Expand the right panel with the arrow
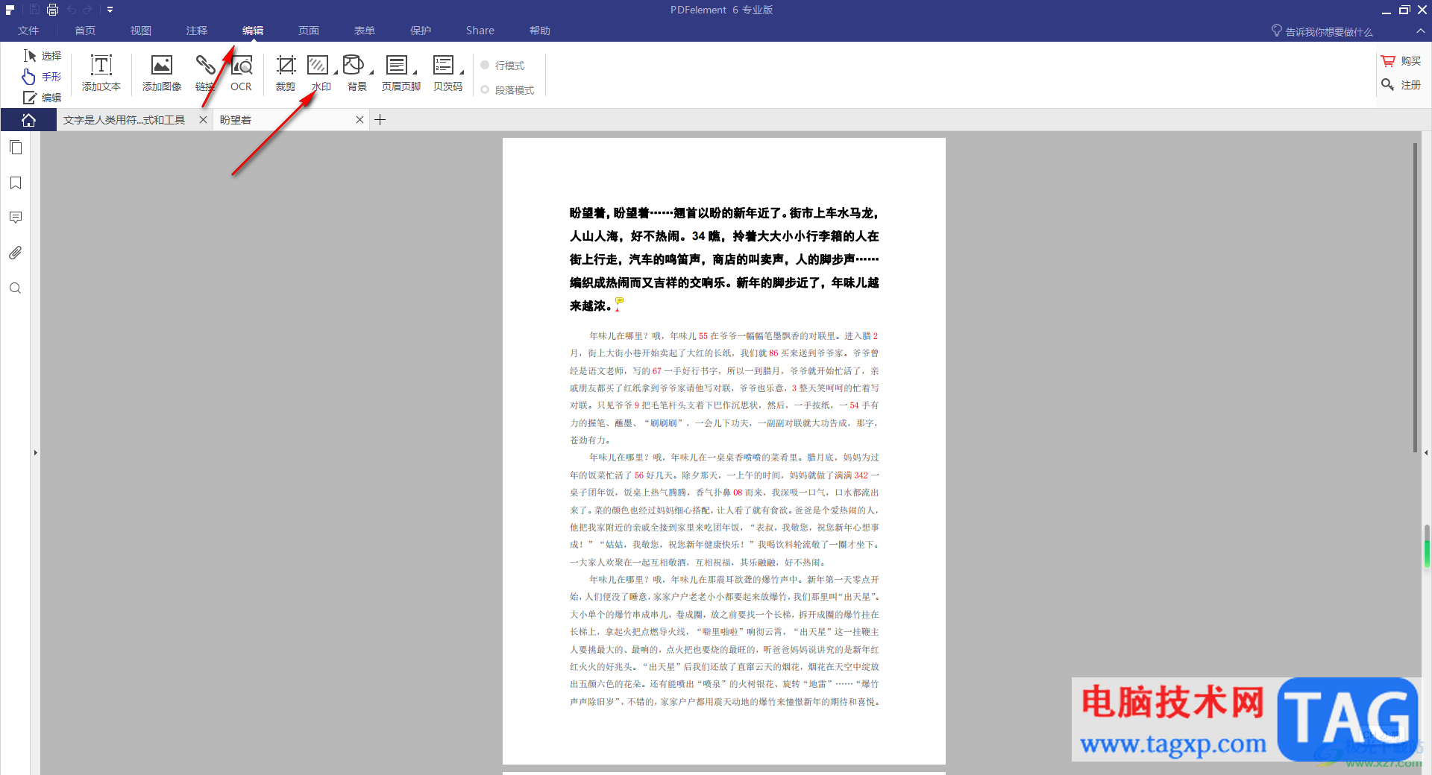 point(1426,452)
